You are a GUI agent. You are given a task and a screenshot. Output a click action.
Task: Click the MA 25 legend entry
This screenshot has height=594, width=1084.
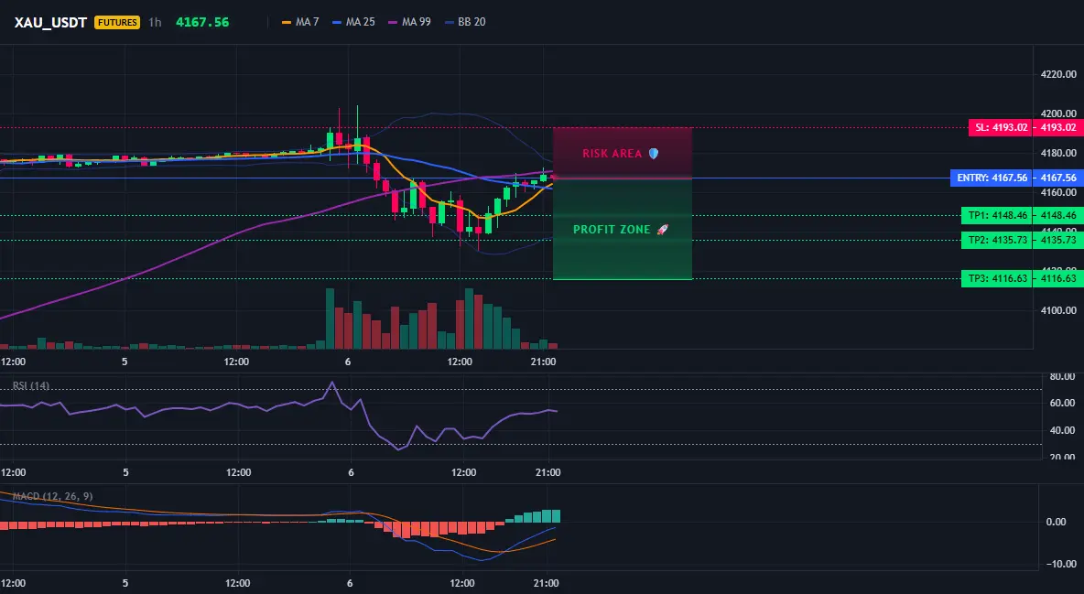[x=353, y=22]
